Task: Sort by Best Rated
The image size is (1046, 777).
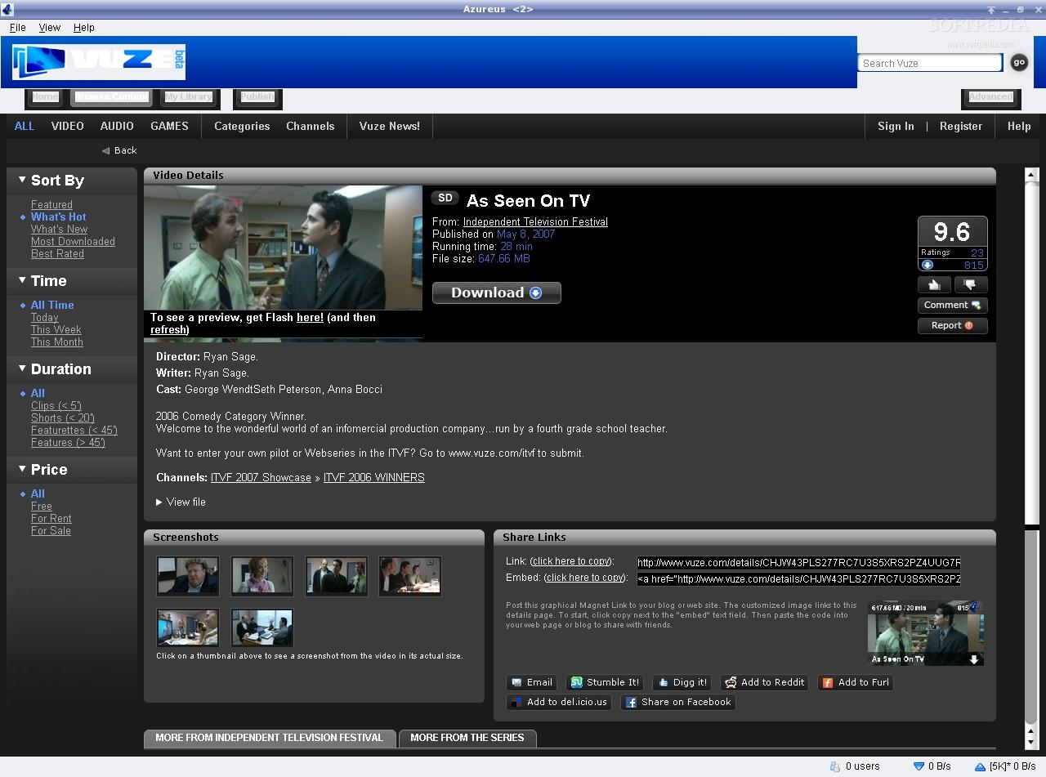Action: tap(57, 253)
